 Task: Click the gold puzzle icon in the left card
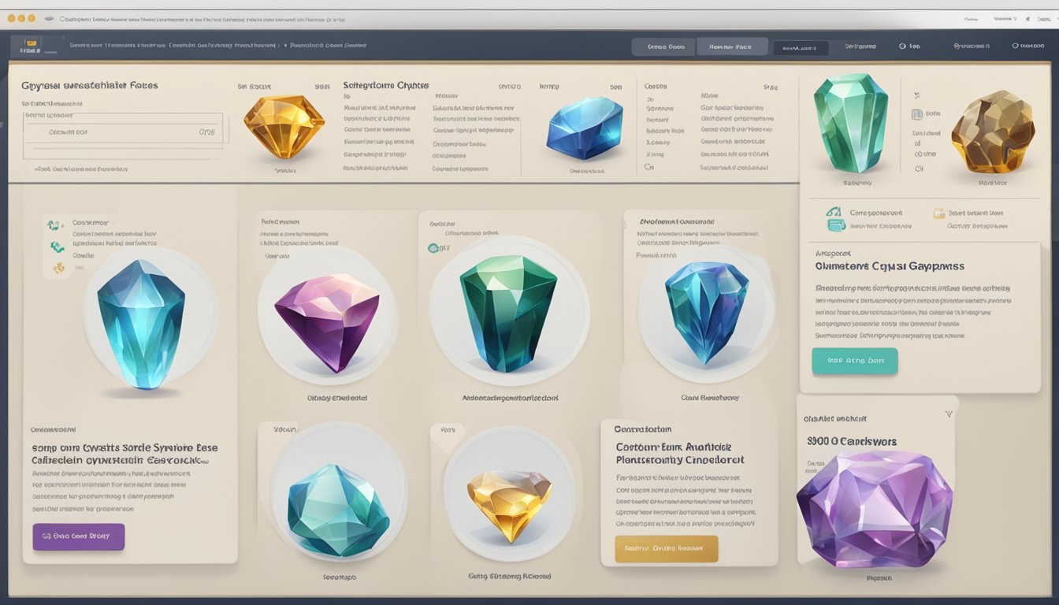coord(59,268)
